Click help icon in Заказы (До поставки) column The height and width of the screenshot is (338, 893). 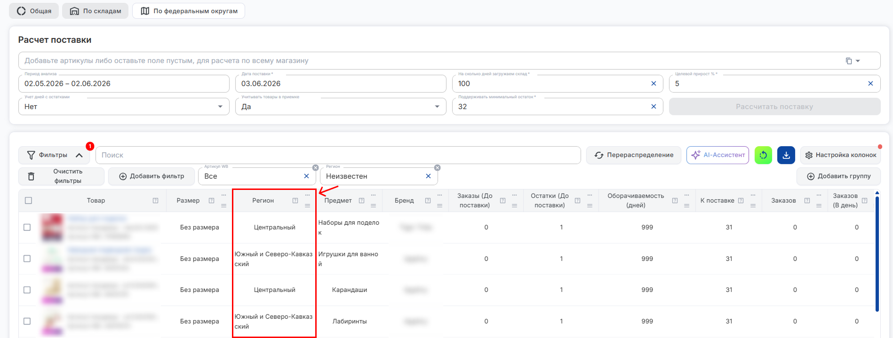click(x=502, y=201)
